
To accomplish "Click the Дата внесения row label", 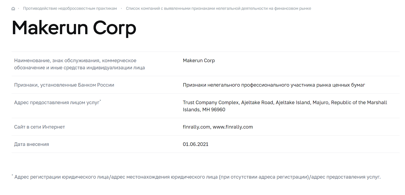I will [31, 144].
